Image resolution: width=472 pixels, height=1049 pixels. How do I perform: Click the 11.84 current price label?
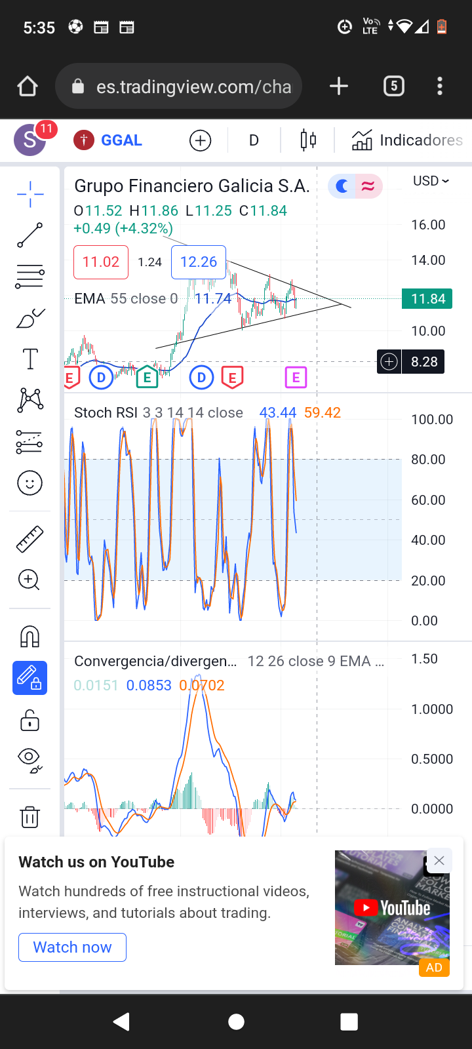pyautogui.click(x=428, y=299)
